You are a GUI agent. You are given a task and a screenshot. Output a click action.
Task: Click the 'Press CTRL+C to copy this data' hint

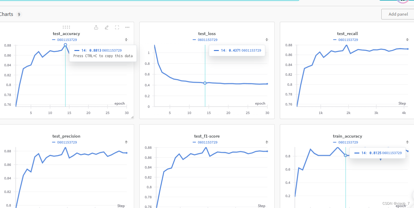[103, 56]
